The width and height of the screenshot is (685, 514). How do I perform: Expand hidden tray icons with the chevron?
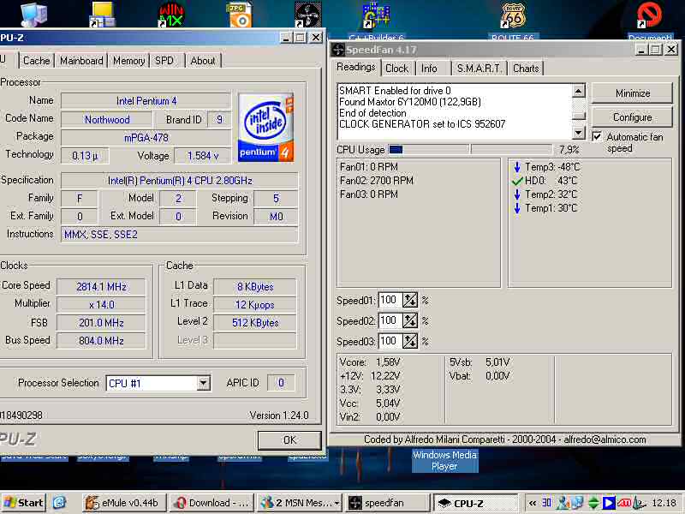pos(533,503)
